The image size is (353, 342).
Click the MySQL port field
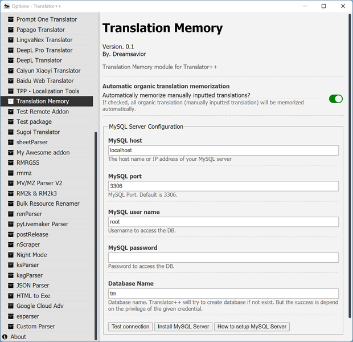click(x=223, y=186)
